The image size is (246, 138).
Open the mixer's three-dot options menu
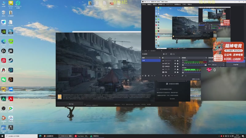[x=186, y=76]
